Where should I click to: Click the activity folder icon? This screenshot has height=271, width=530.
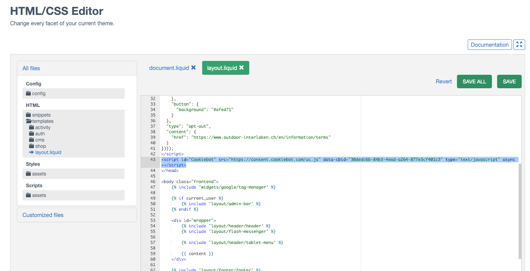pyautogui.click(x=32, y=127)
